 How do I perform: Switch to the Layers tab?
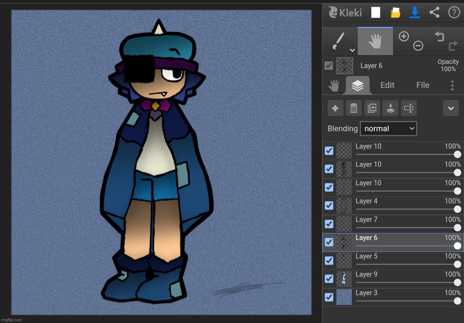pos(358,85)
